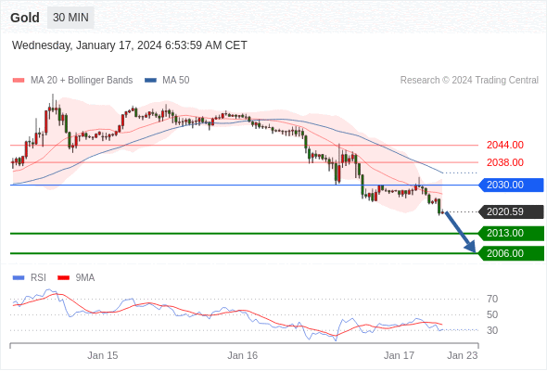The image size is (547, 371).
Task: Click the RSI 50 axis label
Action: tap(492, 314)
